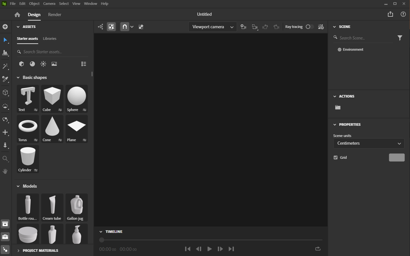410x256 pixels.
Task: Uncheck the Grid checkbox in Properties
Action: (x=335, y=157)
